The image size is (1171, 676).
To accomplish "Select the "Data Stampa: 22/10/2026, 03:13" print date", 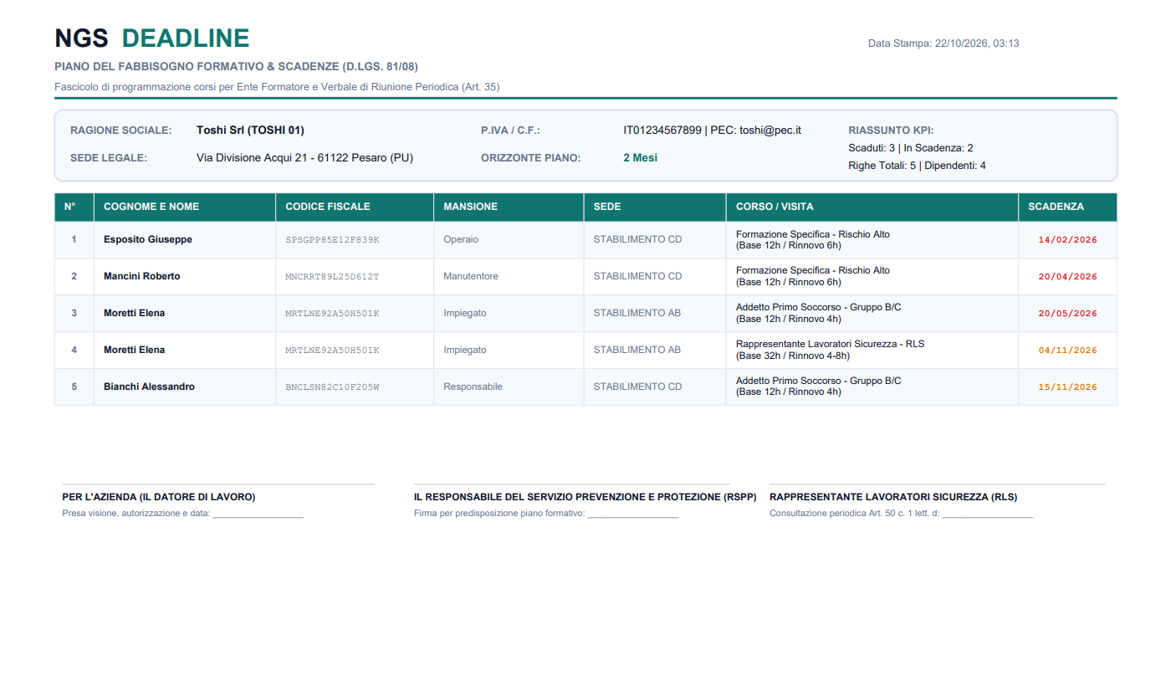I will pos(943,44).
